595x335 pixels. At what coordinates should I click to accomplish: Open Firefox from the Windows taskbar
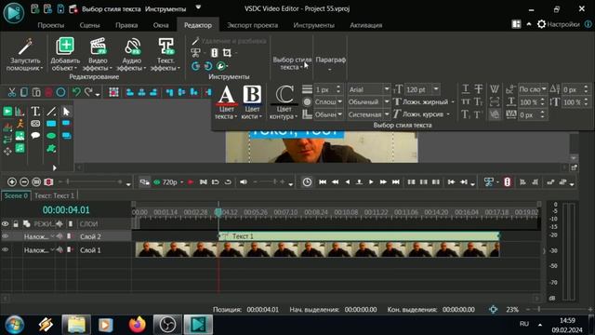click(x=137, y=325)
